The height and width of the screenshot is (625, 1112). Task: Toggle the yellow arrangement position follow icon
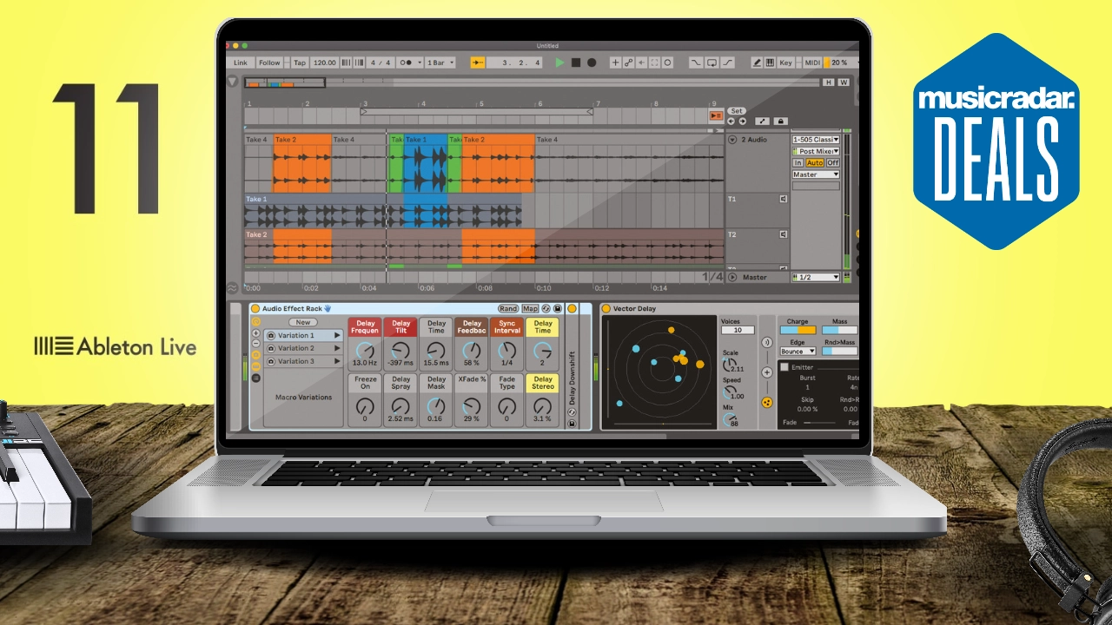(x=477, y=62)
